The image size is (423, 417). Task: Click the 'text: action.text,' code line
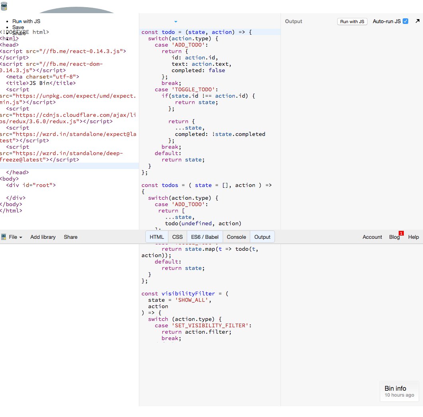click(202, 64)
